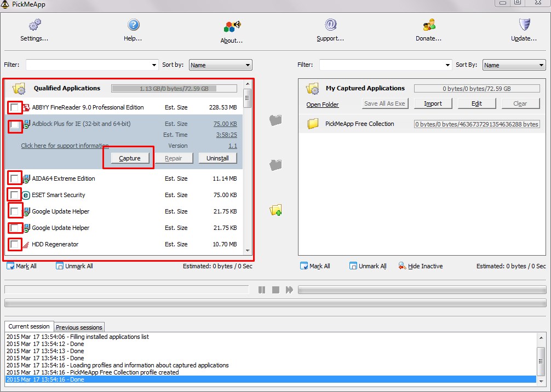Click the Adblock Plus version number 1.1
Image resolution: width=551 pixels, height=392 pixels.
click(233, 146)
